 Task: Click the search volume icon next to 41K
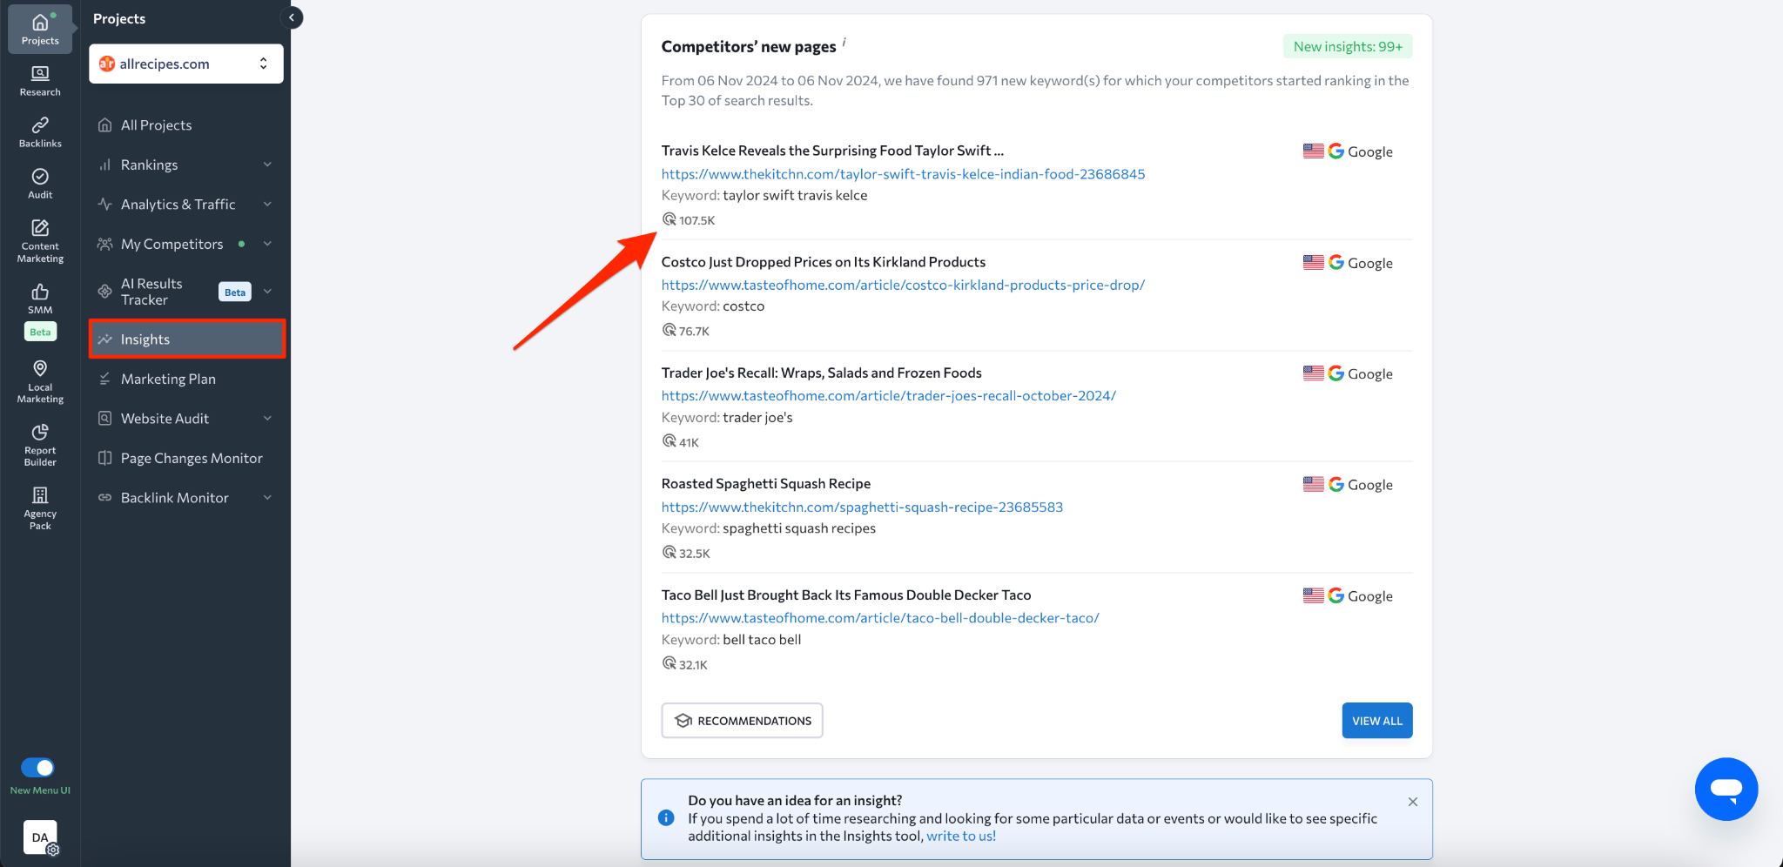(669, 441)
